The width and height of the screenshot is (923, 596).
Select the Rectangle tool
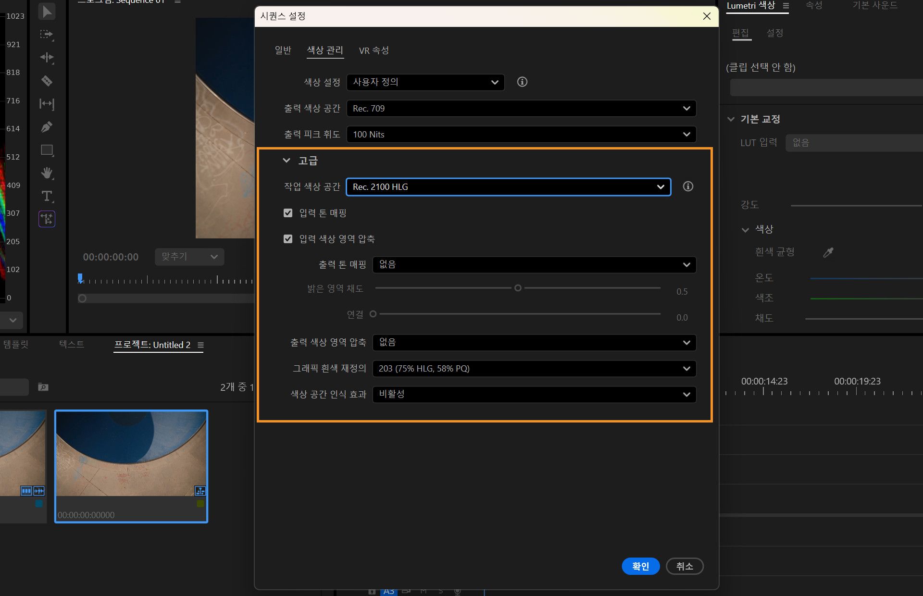coord(47,150)
